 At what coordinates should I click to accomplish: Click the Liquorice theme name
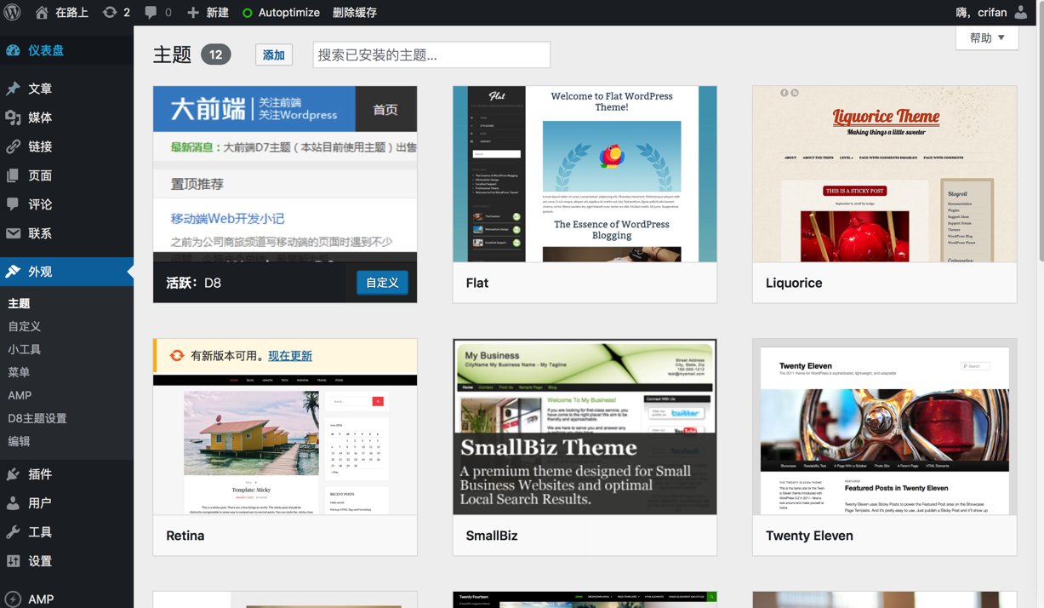(x=794, y=283)
